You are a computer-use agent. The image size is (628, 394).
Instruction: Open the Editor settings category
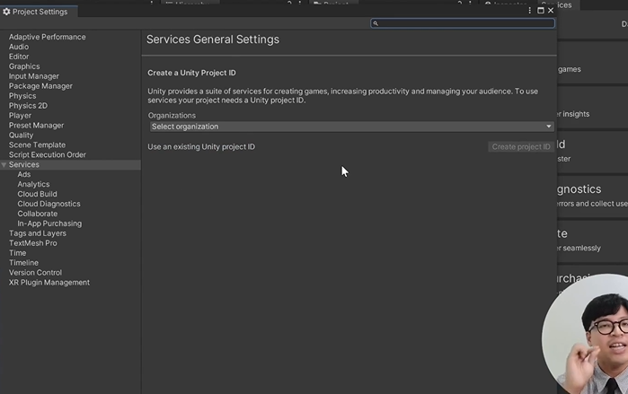[19, 57]
